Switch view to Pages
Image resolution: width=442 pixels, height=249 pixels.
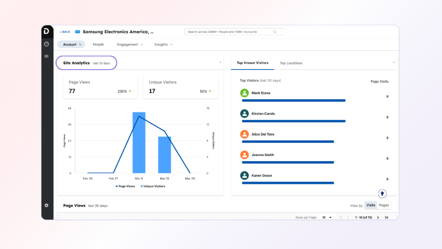point(384,205)
